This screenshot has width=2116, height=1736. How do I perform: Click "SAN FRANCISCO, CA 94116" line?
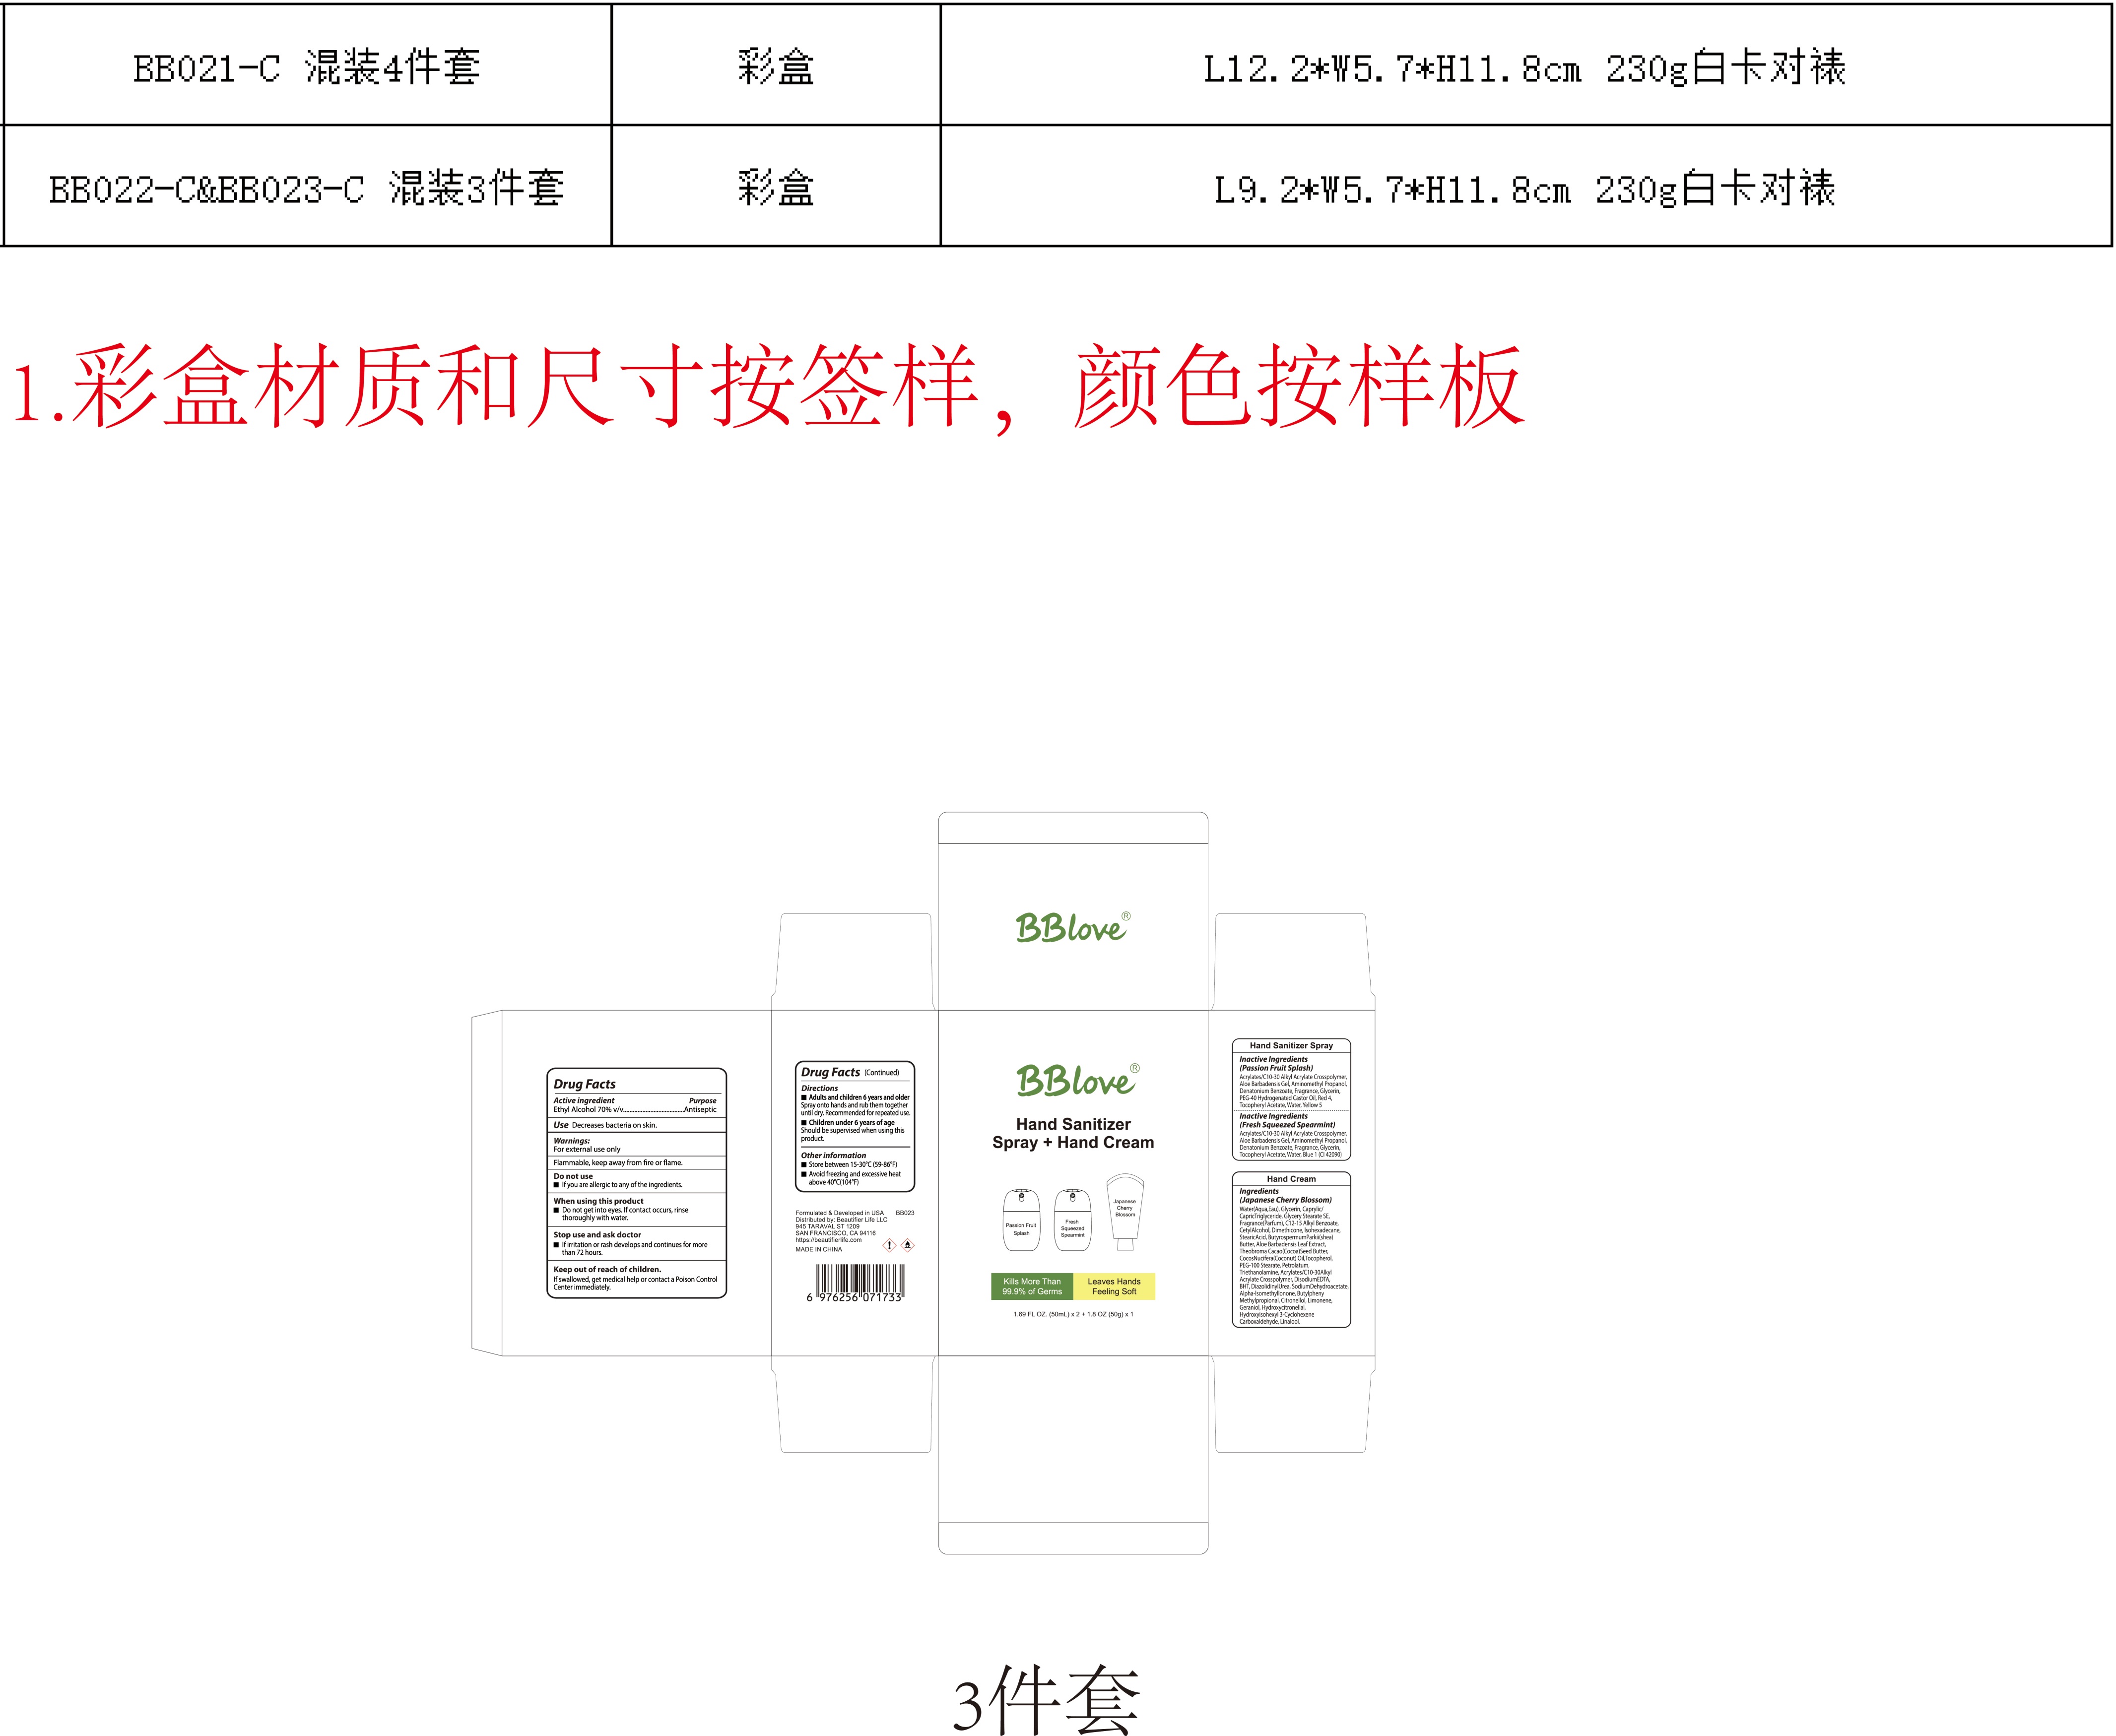[x=835, y=1233]
